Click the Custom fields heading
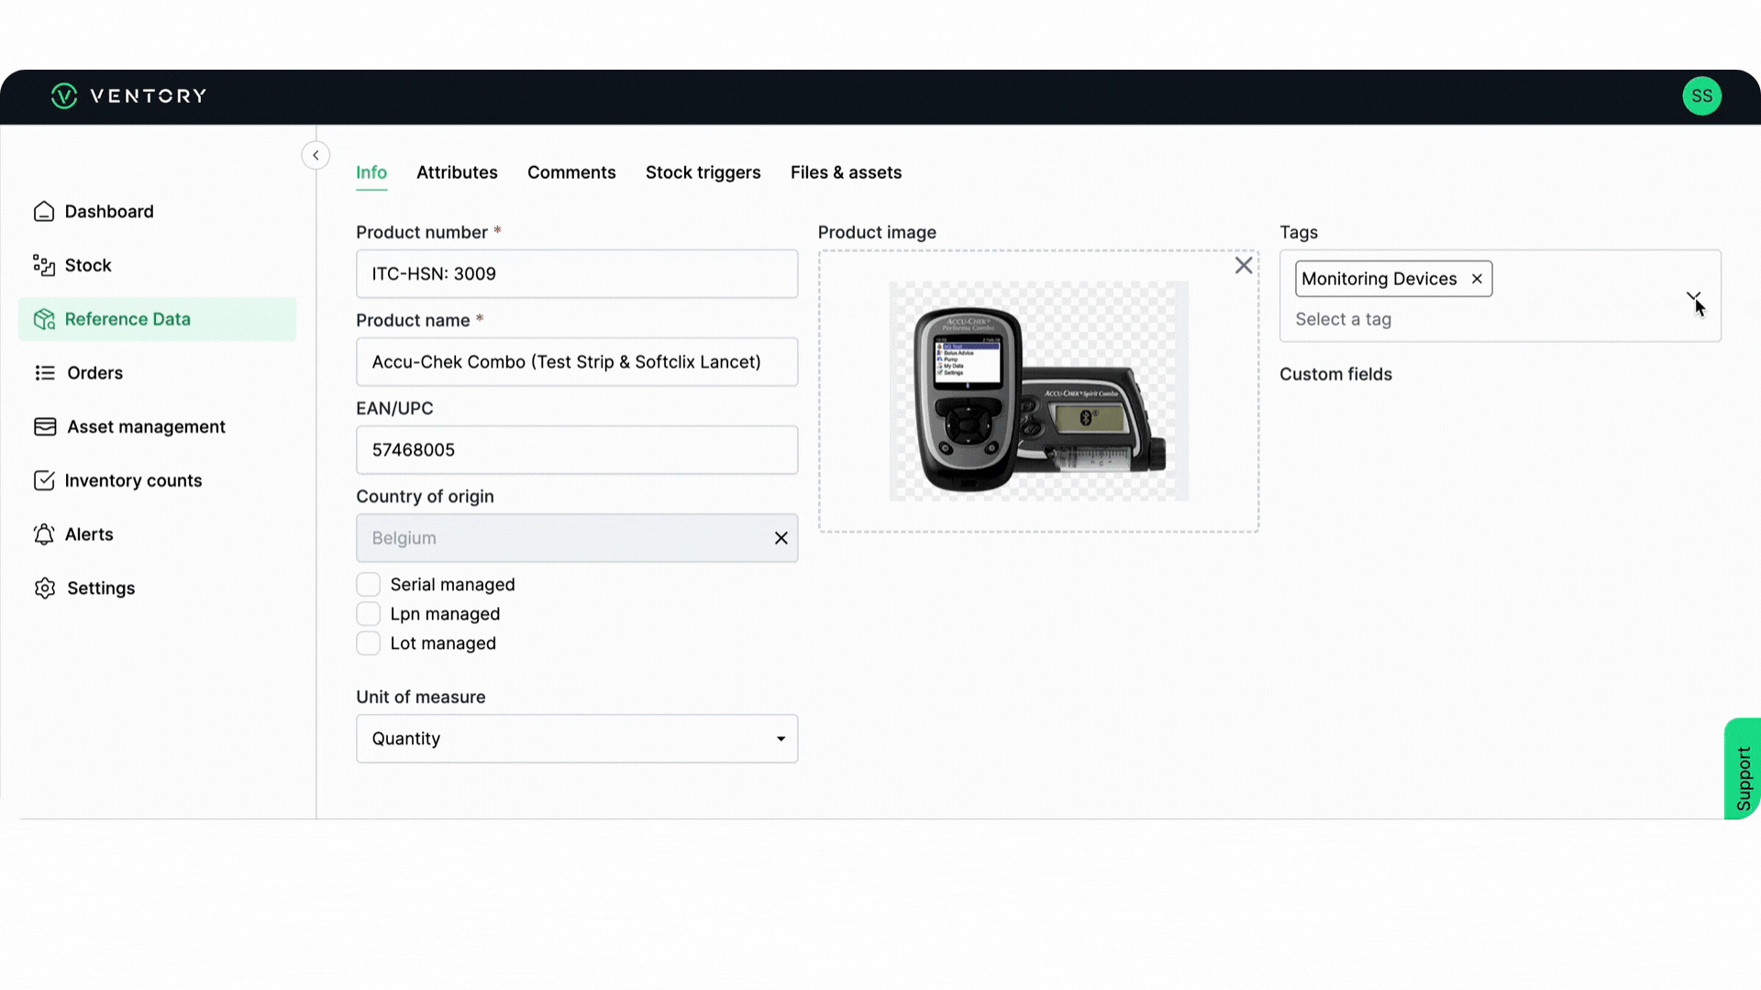Image resolution: width=1761 pixels, height=990 pixels. pos(1335,374)
